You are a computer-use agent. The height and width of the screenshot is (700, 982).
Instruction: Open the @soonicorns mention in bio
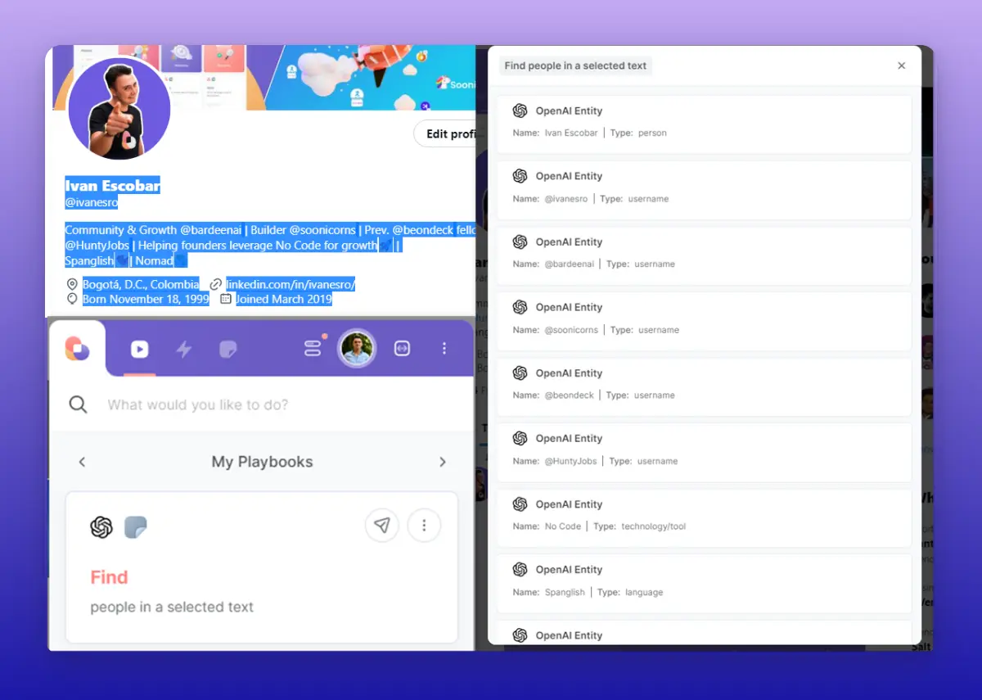point(322,230)
